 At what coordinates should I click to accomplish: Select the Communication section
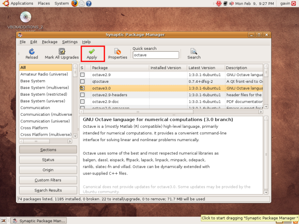tap(45, 108)
